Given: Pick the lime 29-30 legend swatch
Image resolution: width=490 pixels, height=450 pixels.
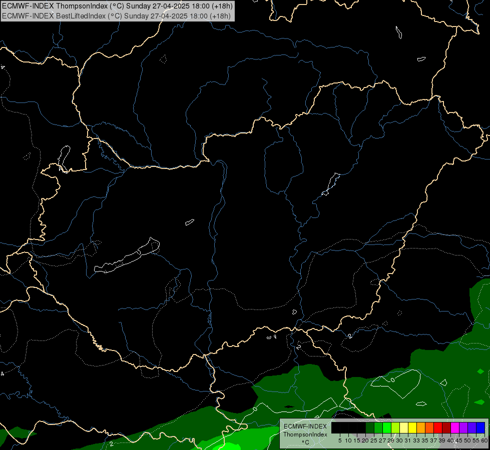Looking at the screenshot, I should pos(395,427).
